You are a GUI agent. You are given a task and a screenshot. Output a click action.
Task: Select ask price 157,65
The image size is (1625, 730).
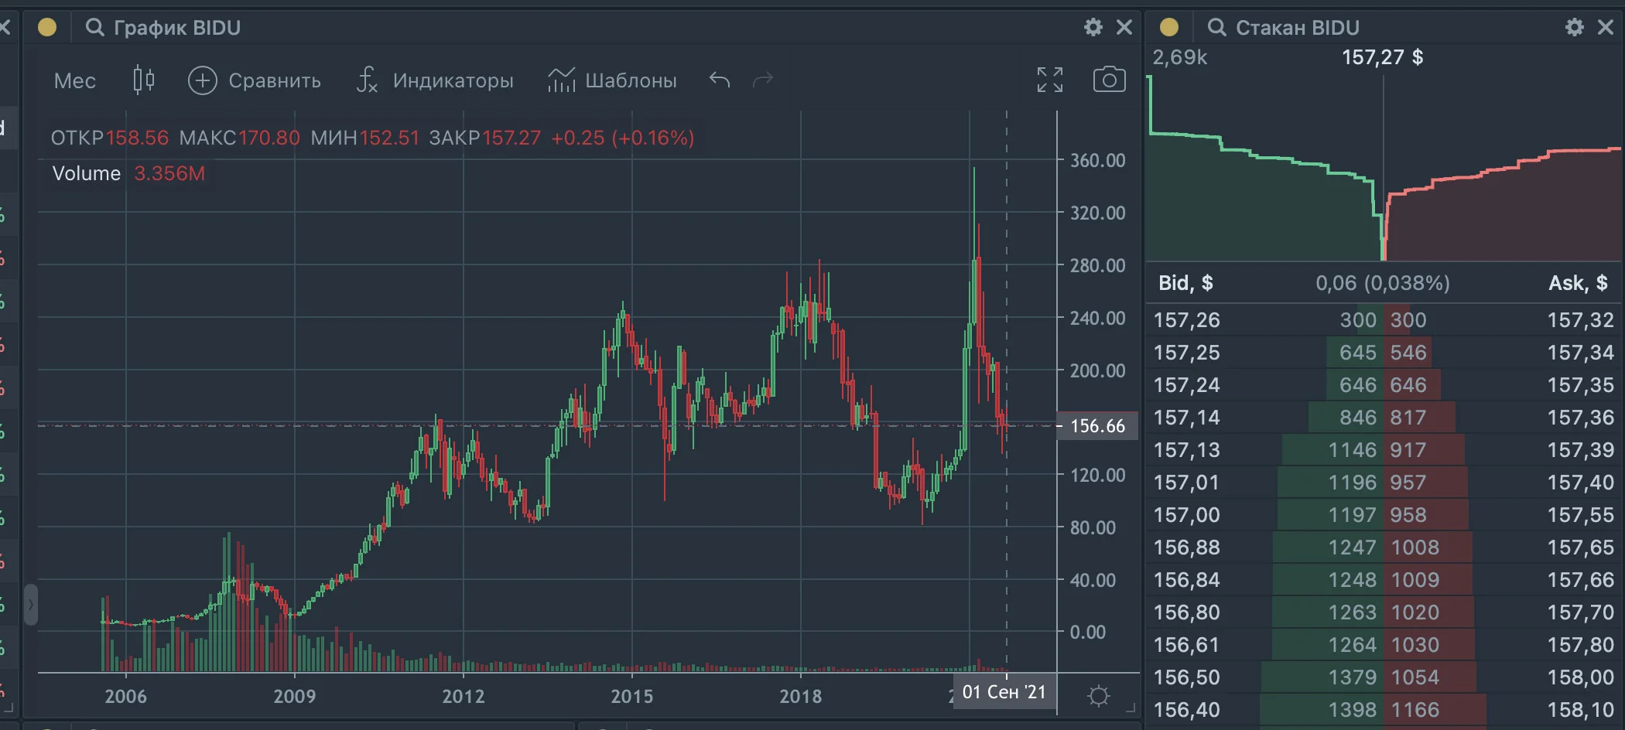(x=1580, y=547)
